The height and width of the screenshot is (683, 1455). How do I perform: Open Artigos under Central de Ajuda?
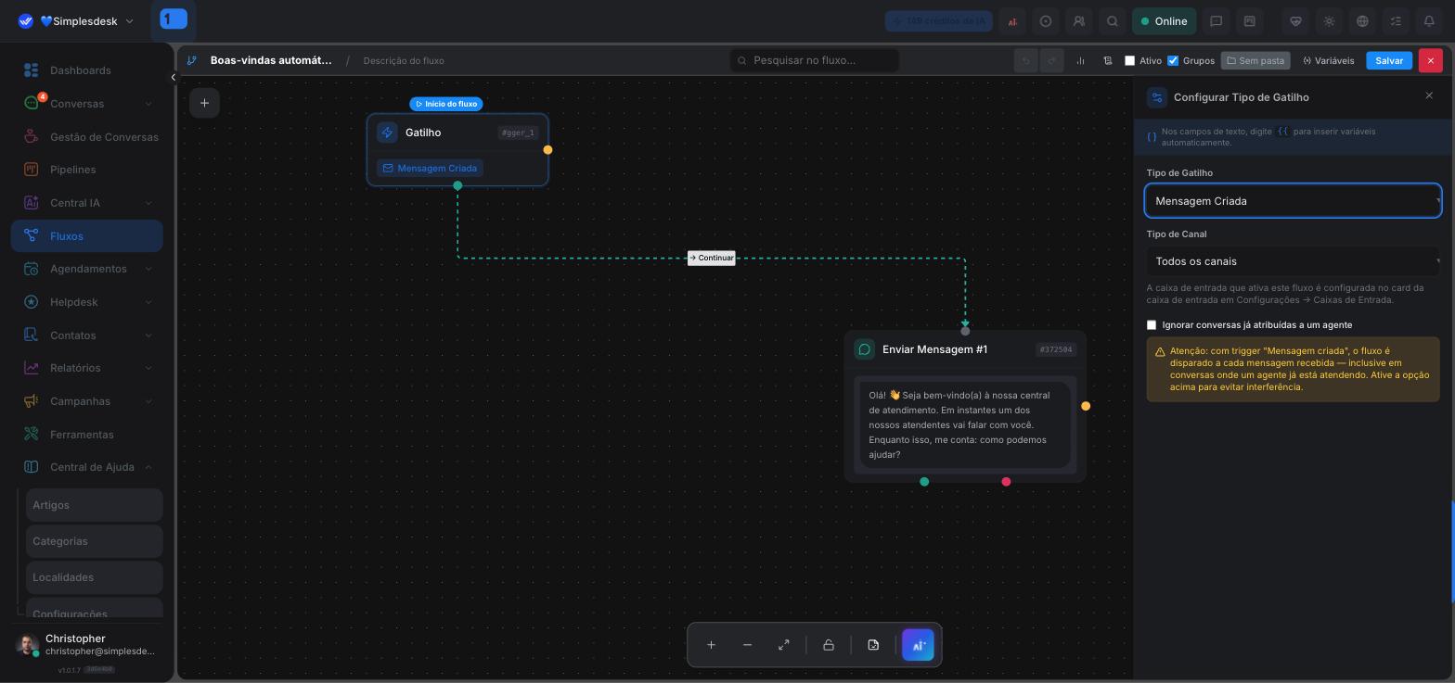pyautogui.click(x=95, y=505)
